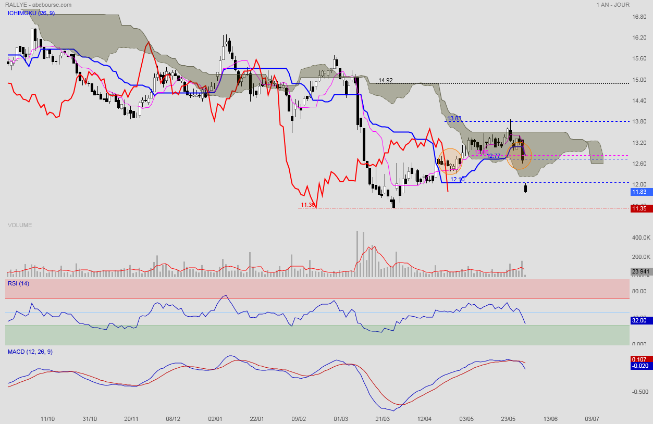The width and height of the screenshot is (653, 424).
Task: Click the MACD (12, 26, 9) label
Action: (x=30, y=352)
